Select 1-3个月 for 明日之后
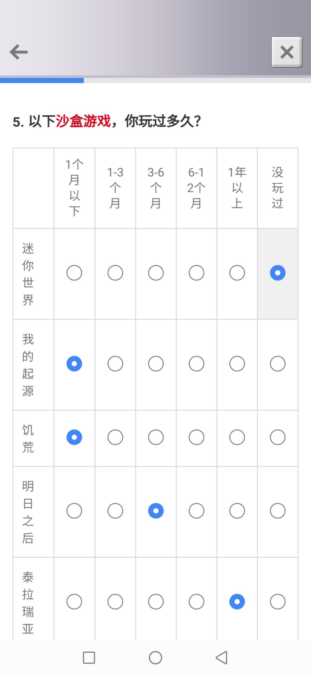Image resolution: width=311 pixels, height=675 pixels. pos(115,511)
